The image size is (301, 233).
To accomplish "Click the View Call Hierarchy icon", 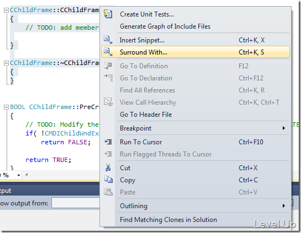I will 108,102.
